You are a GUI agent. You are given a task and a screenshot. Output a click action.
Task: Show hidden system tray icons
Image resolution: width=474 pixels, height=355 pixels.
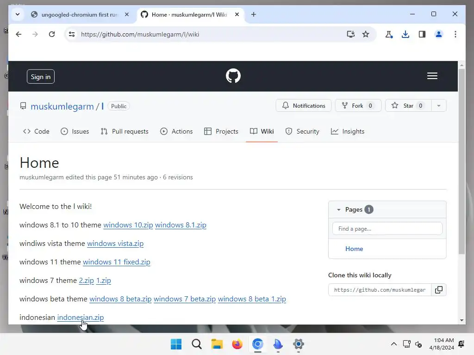[x=393, y=344]
